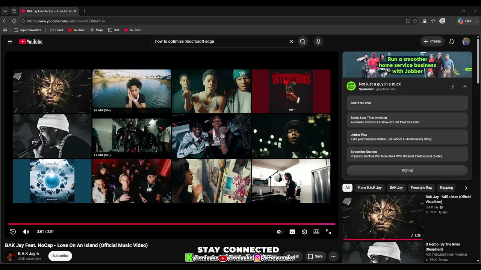Add this page to browser favorites
The image size is (481, 270).
[415, 21]
